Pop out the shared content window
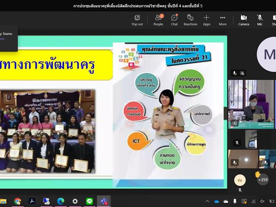 [137, 20]
